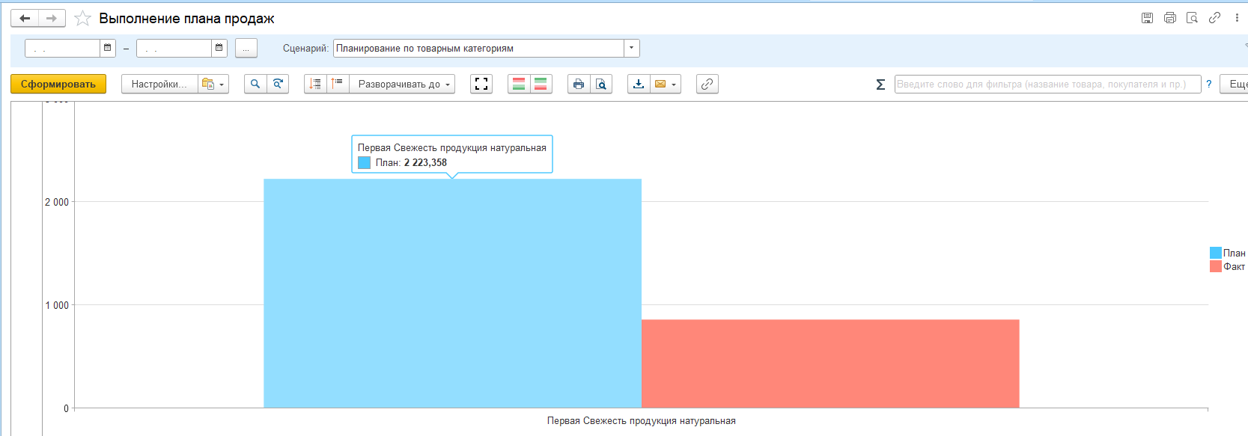Image resolution: width=1248 pixels, height=436 pixels.
Task: Click Факт red legend swatch
Action: (x=1216, y=266)
